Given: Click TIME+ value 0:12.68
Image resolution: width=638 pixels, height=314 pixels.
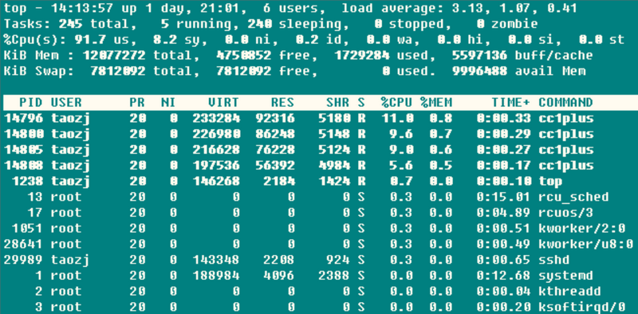Looking at the screenshot, I should tap(503, 276).
